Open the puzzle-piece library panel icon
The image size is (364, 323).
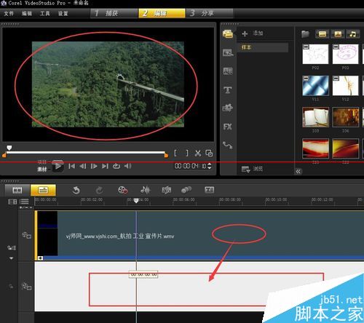coord(228,108)
